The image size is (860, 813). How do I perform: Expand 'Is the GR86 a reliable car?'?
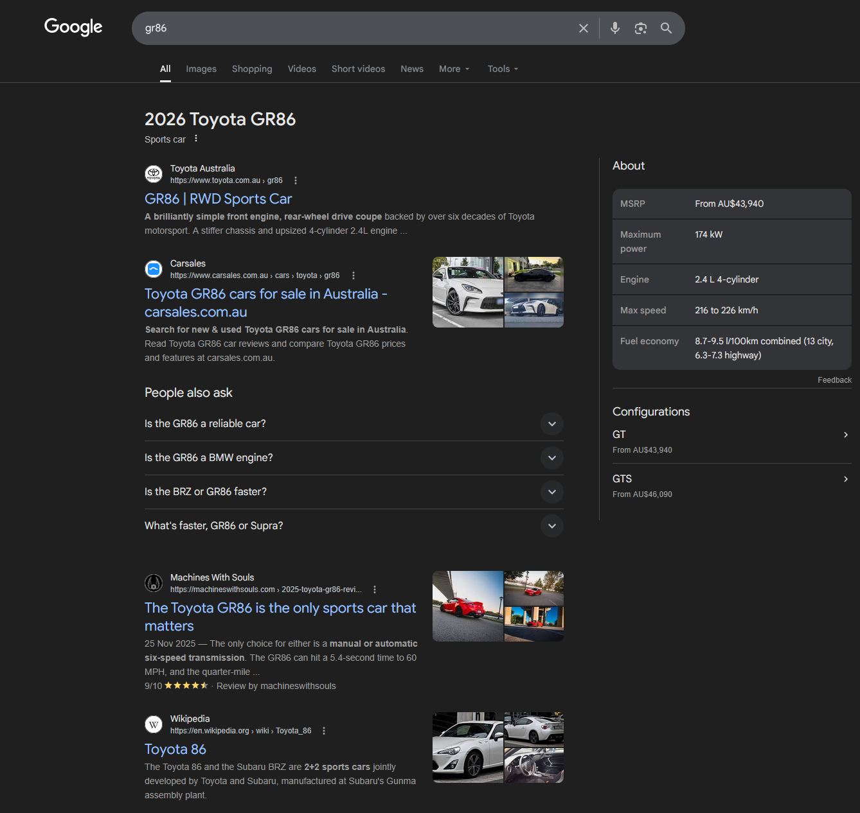coord(354,424)
